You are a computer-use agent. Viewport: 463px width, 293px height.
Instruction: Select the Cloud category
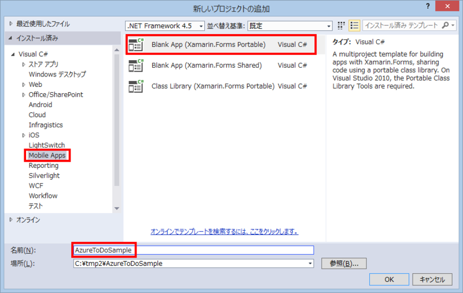[x=37, y=115]
